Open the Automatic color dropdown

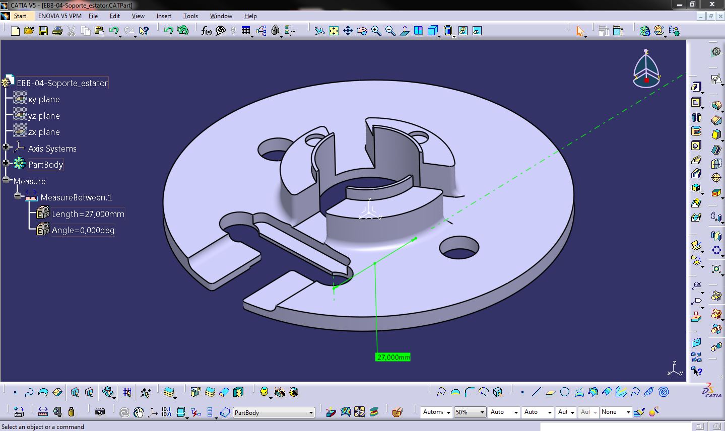point(436,412)
